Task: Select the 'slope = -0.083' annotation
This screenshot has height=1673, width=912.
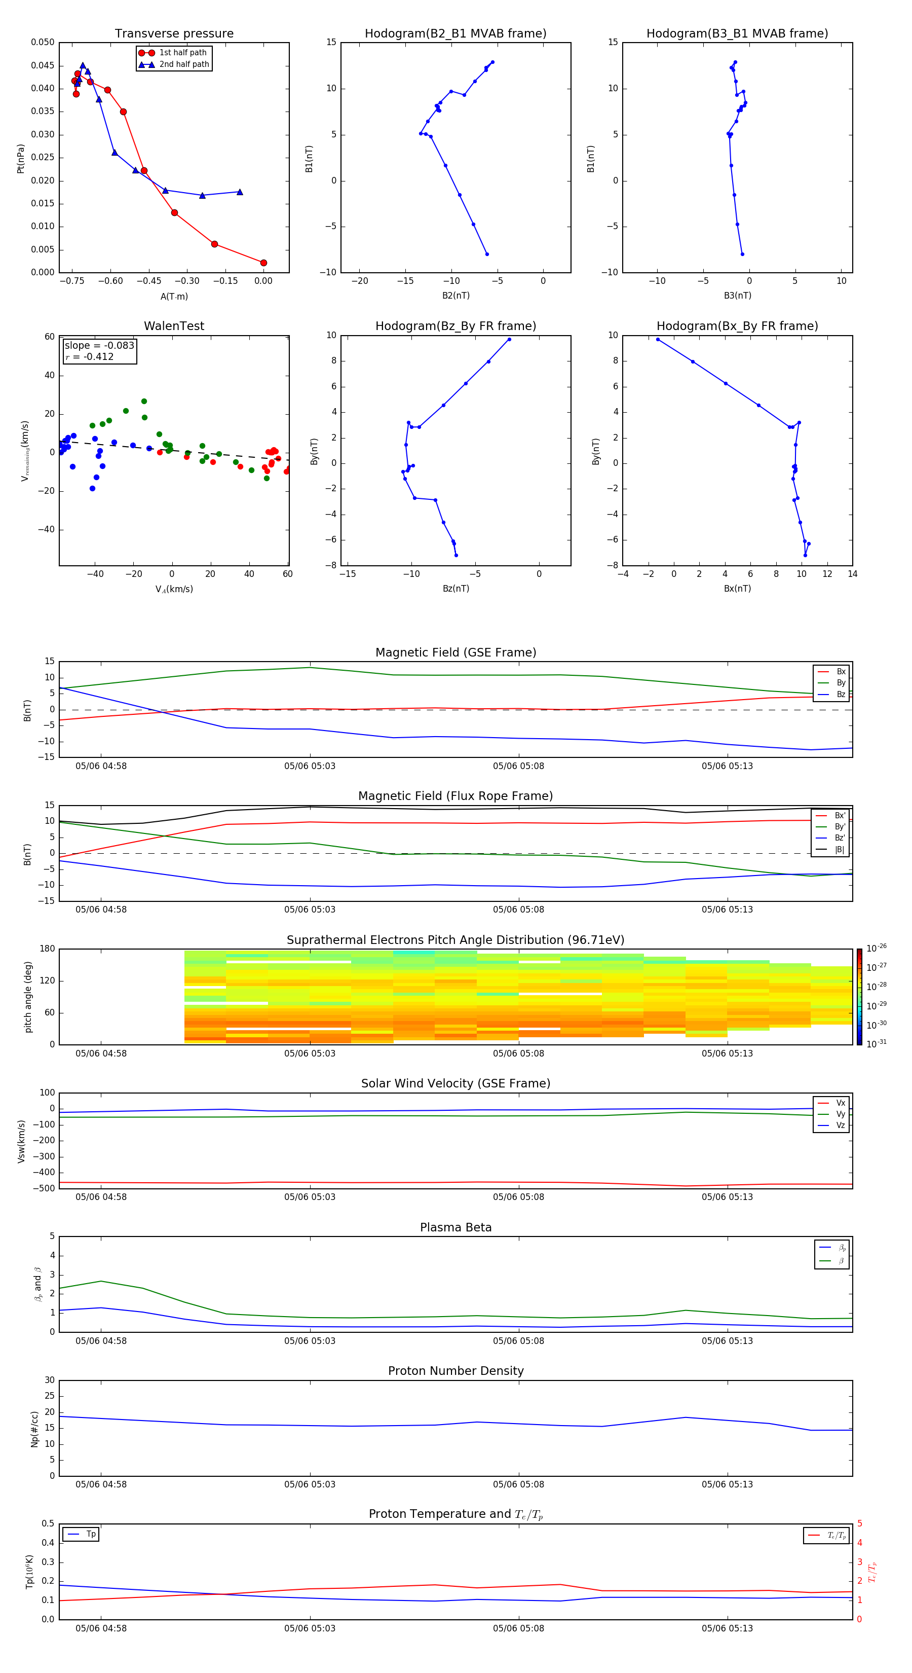Action: [x=99, y=346]
